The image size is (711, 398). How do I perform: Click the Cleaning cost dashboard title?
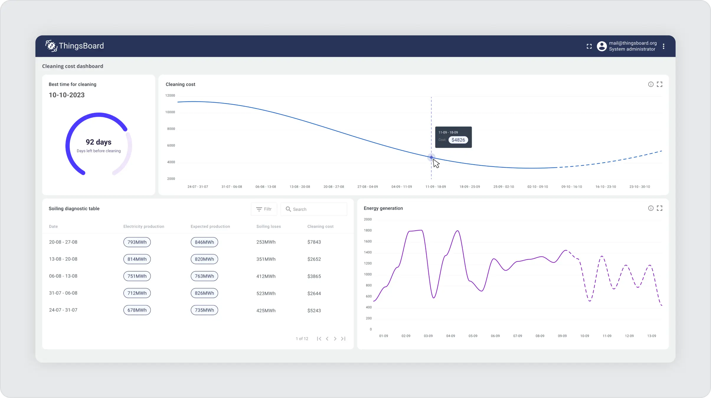pyautogui.click(x=72, y=66)
